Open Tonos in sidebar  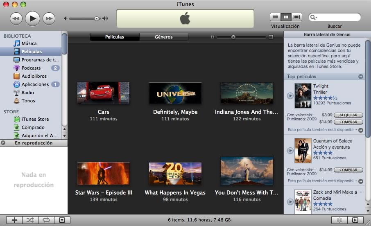click(31, 101)
